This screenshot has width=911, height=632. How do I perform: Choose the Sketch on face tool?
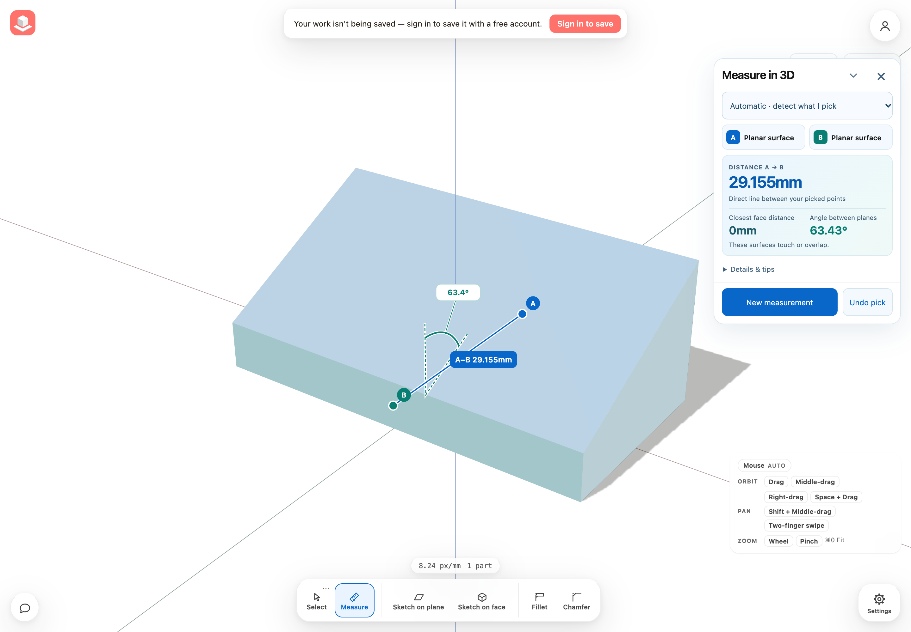click(481, 601)
